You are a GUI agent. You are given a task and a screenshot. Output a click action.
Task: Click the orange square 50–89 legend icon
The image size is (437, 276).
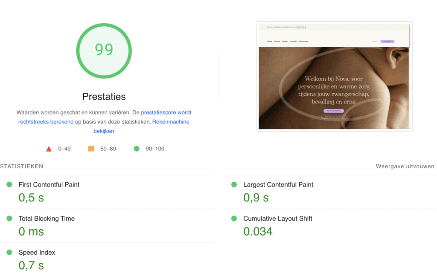tap(91, 149)
